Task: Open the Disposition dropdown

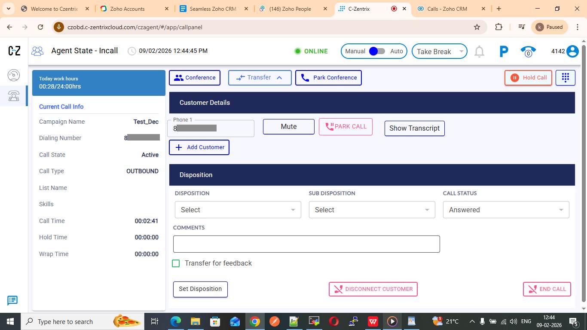Action: [238, 210]
